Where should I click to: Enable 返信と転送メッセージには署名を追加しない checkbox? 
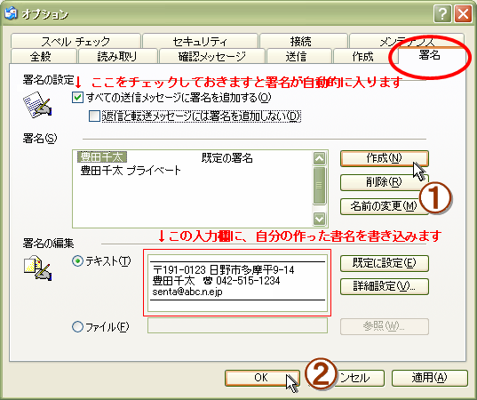coord(94,116)
